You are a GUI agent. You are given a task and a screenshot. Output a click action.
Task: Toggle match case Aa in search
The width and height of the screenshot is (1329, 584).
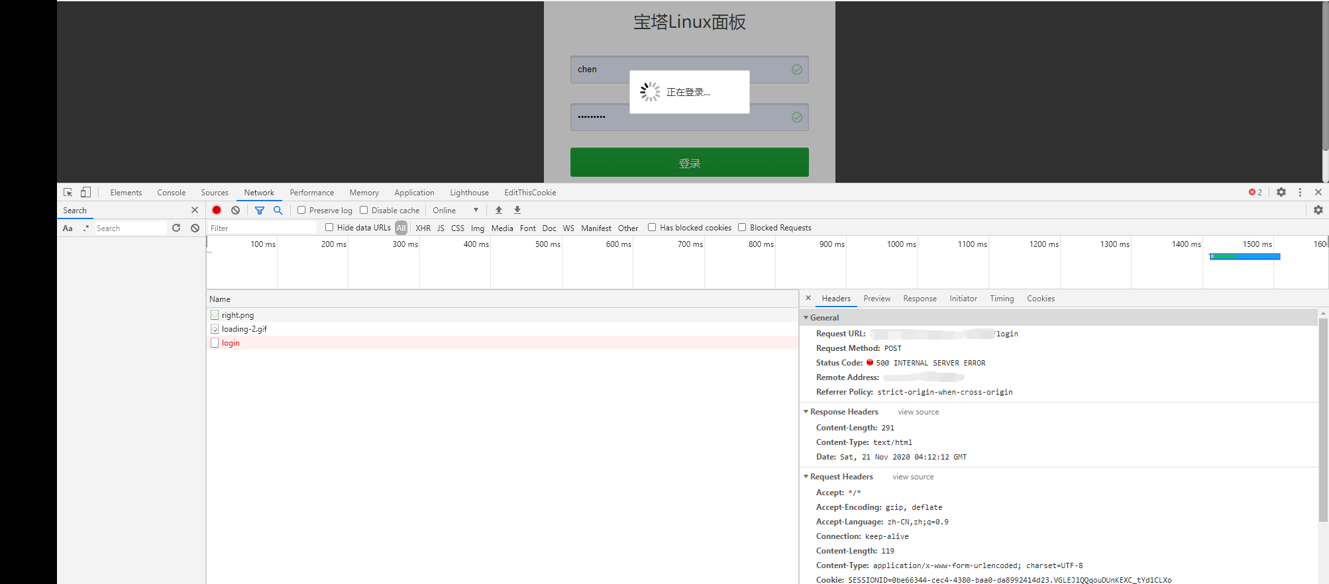68,228
